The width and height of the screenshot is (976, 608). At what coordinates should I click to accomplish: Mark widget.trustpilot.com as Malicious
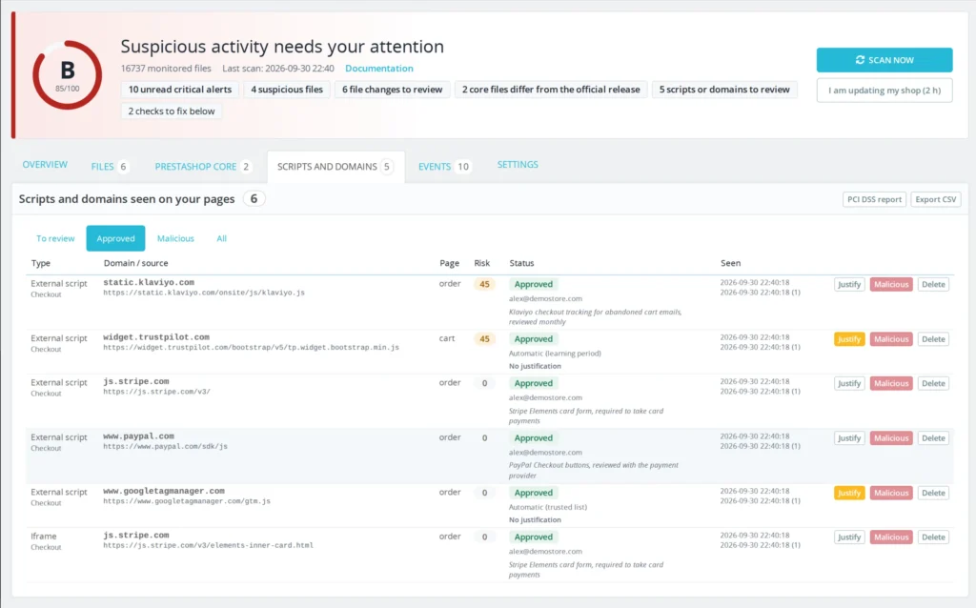[x=891, y=339]
